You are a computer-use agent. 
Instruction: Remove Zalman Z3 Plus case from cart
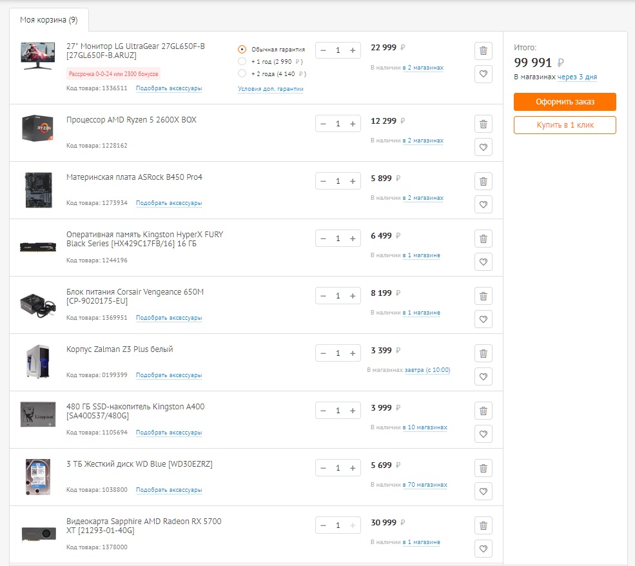483,354
